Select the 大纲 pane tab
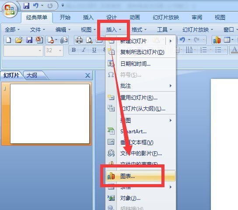This screenshot has height=210, width=238. pos(32,75)
